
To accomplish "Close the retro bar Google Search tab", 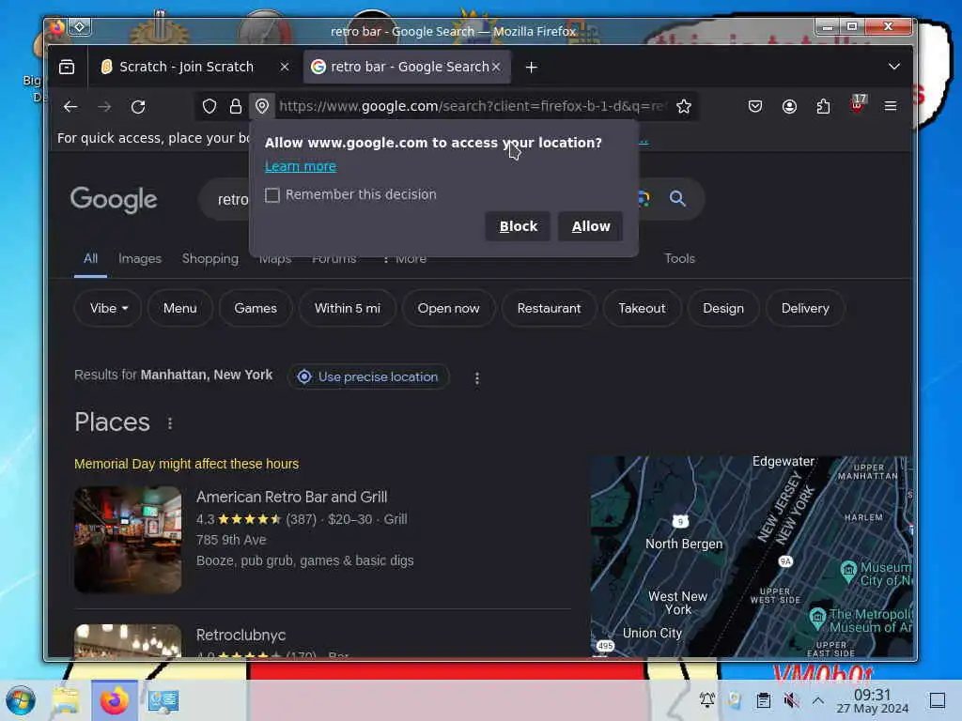I will click(x=496, y=67).
